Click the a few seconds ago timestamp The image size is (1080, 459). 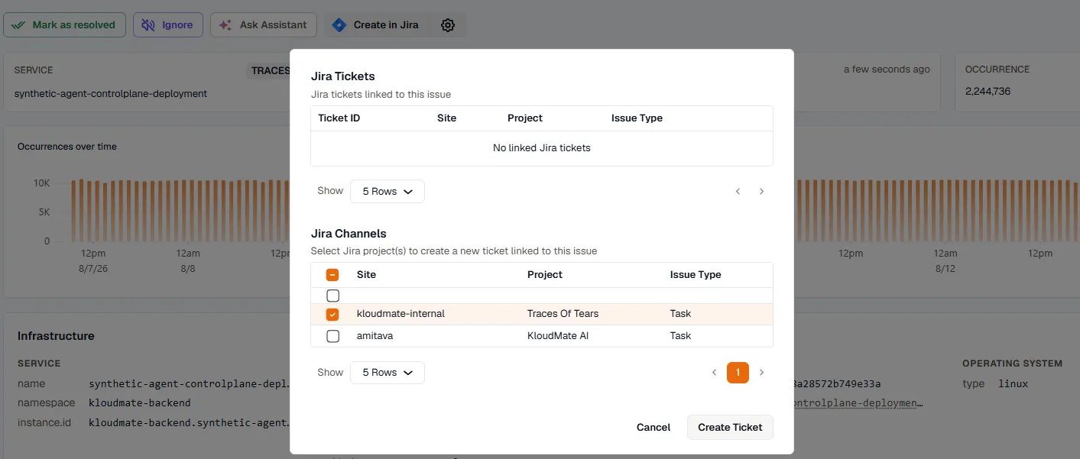887,69
